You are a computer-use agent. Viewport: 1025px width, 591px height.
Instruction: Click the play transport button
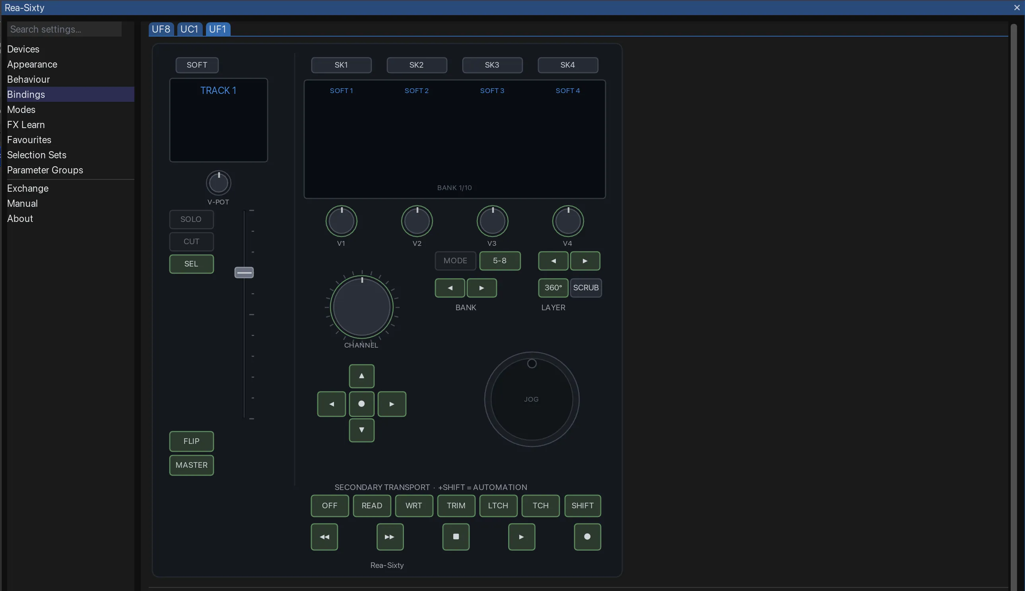(521, 537)
